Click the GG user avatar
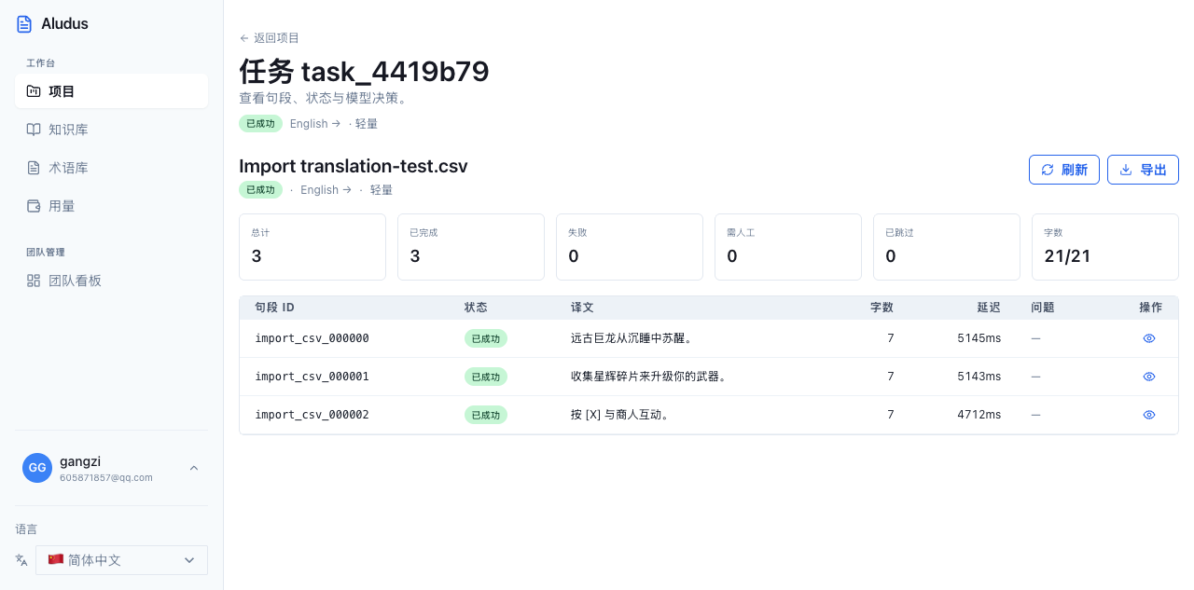The width and height of the screenshot is (1194, 590). pos(37,468)
